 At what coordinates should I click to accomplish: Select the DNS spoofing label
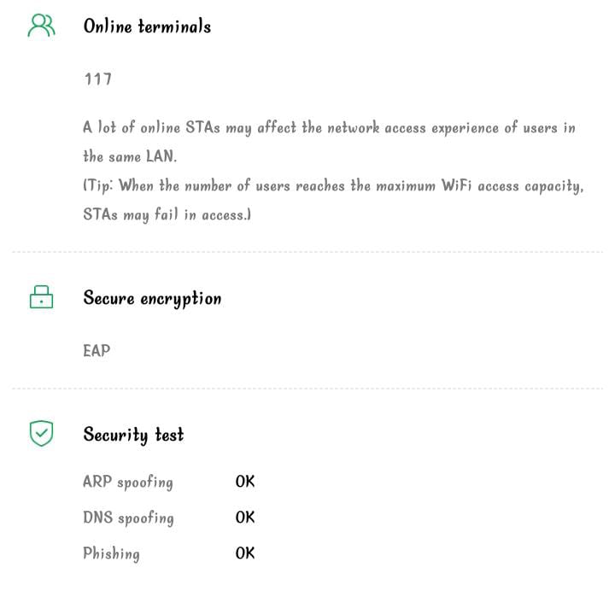128,518
